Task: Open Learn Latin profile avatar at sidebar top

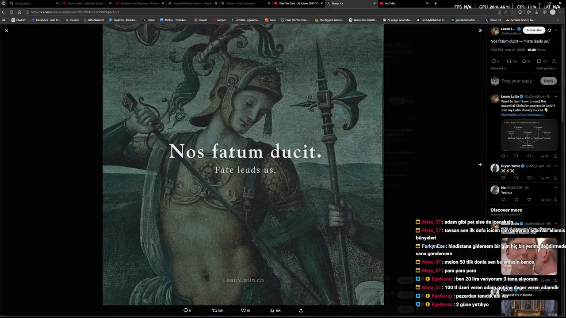Action: click(495, 31)
